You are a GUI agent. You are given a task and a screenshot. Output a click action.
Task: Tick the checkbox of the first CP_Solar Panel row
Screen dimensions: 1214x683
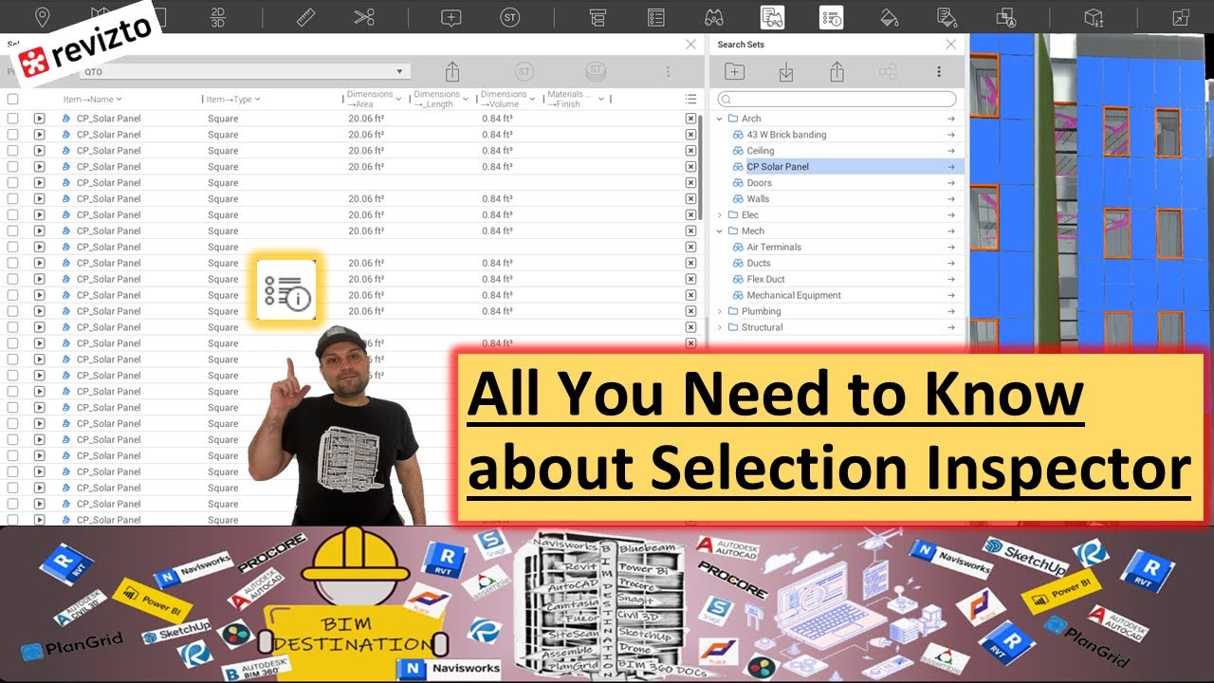12,119
